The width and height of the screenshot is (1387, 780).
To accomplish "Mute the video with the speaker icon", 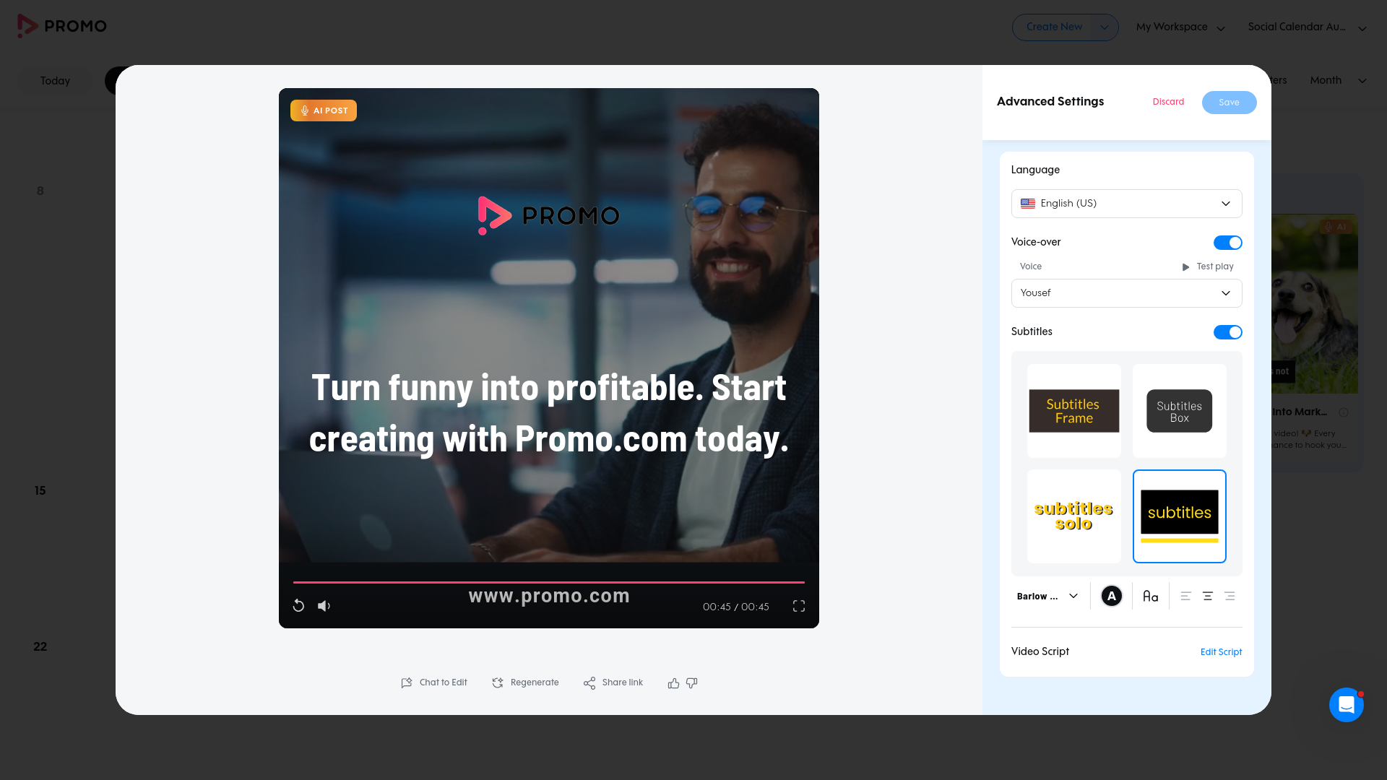I will (324, 606).
